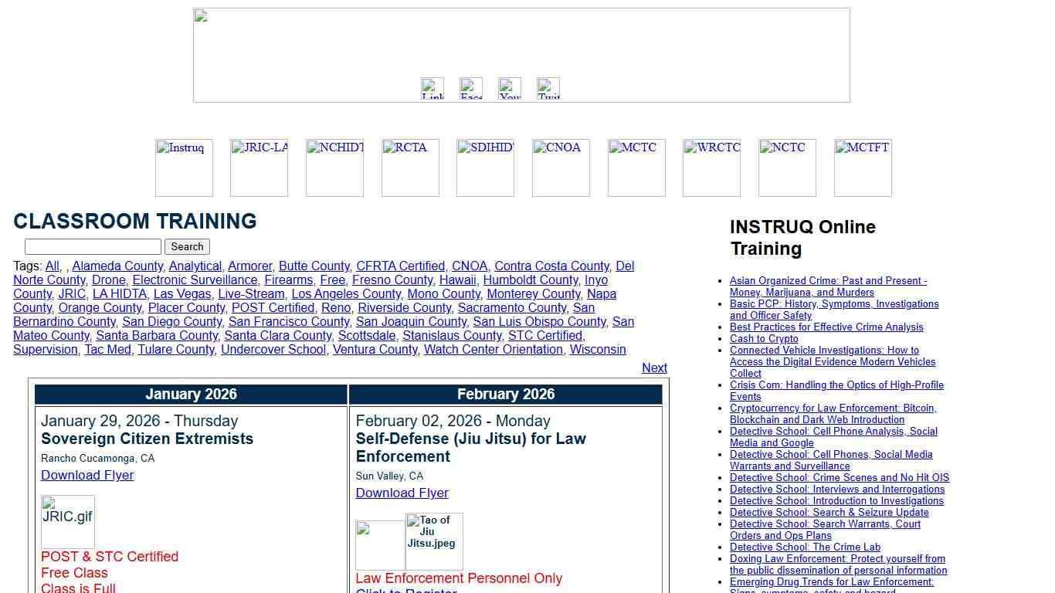Filter by the Firearms tag
The height and width of the screenshot is (593, 1055).
[289, 280]
